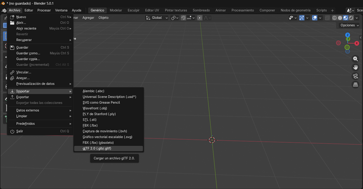Choose Guardar copia... entry
The width and height of the screenshot is (363, 189).
coord(40,59)
